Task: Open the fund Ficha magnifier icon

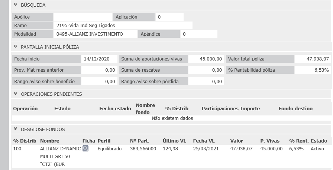Action: (85, 148)
